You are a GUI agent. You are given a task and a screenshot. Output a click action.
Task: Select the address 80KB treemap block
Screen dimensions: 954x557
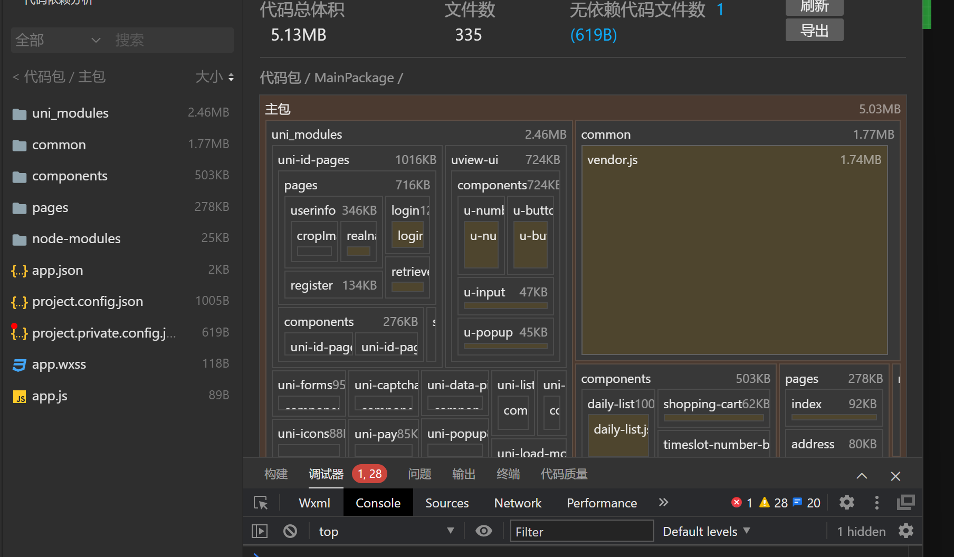(x=833, y=444)
